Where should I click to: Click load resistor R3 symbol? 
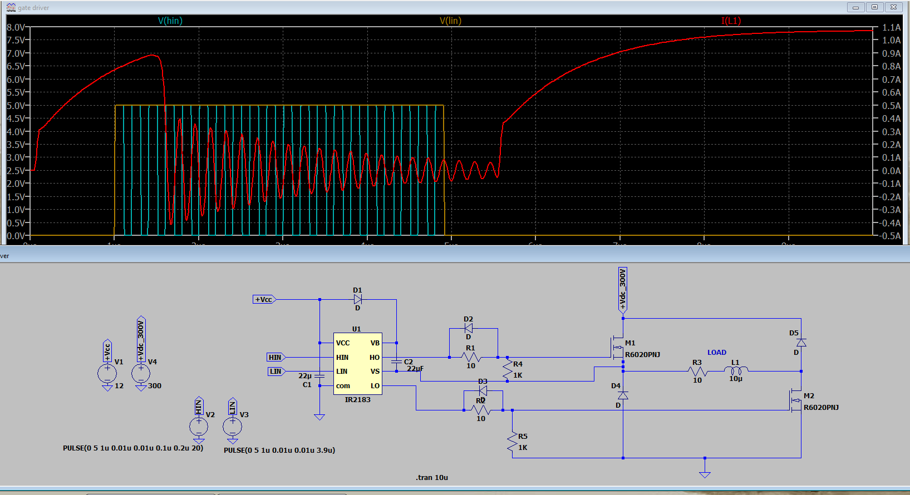pyautogui.click(x=697, y=371)
